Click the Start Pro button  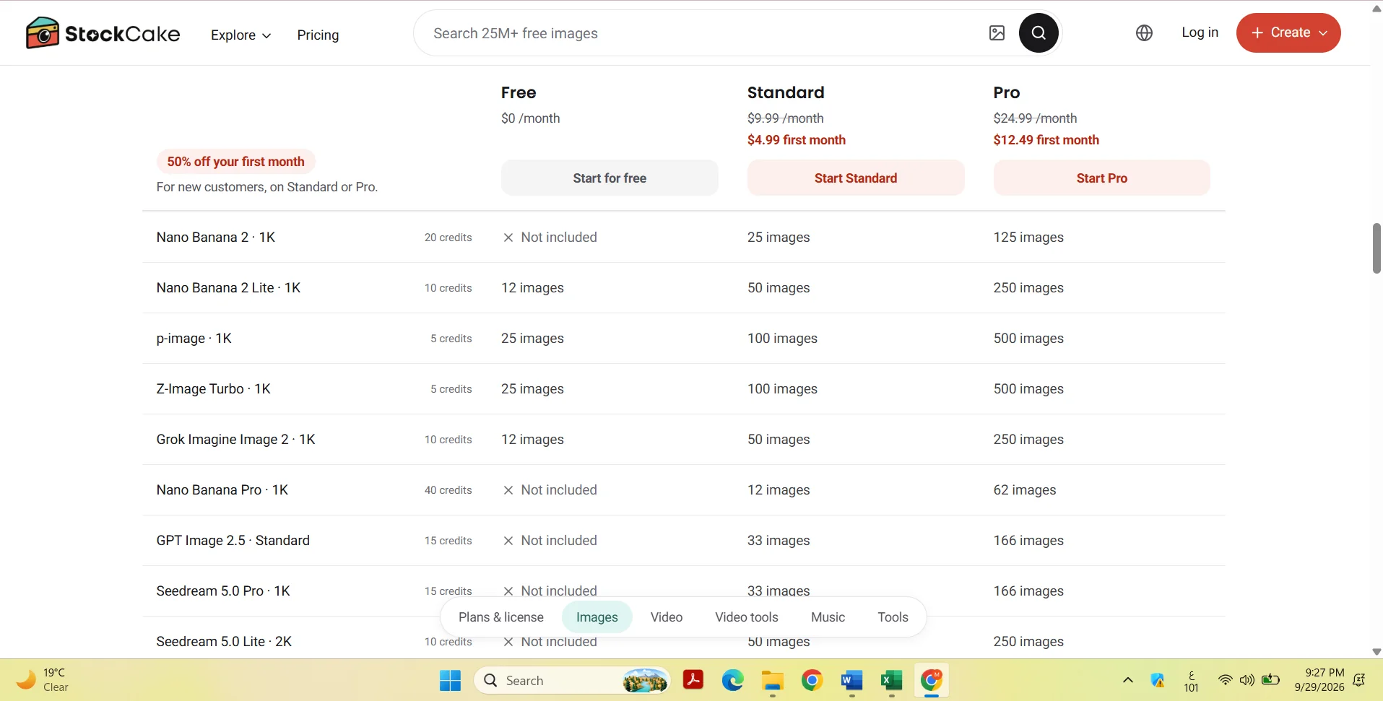tap(1101, 178)
